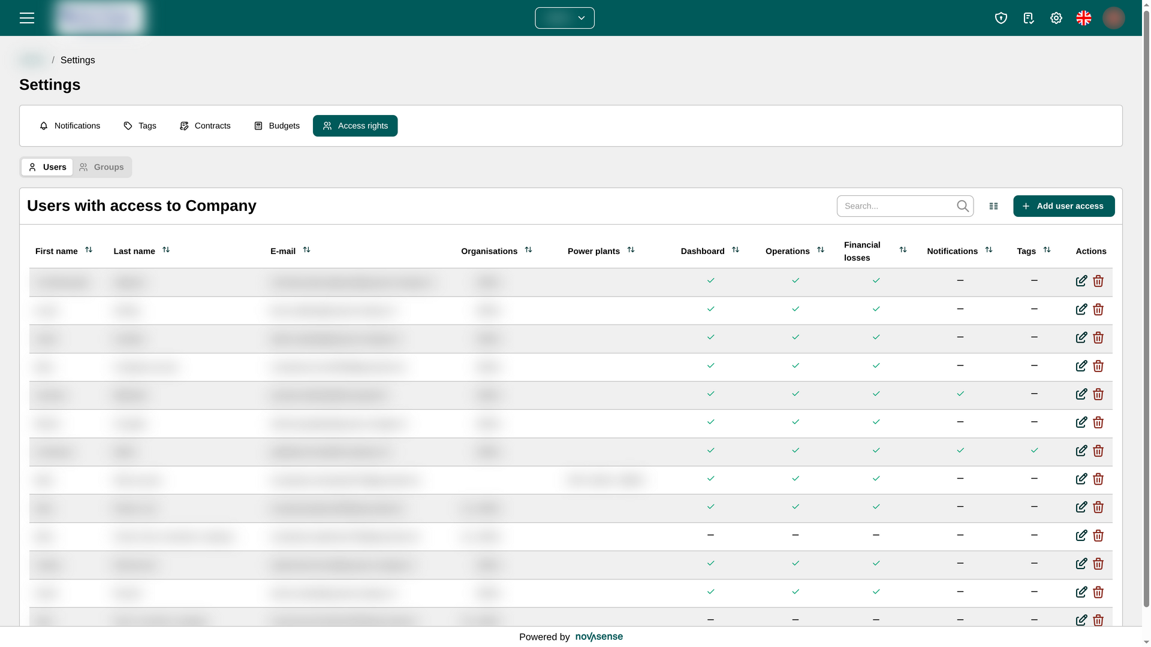The height and width of the screenshot is (647, 1151).
Task: Open the Budgets settings tab
Action: (277, 126)
